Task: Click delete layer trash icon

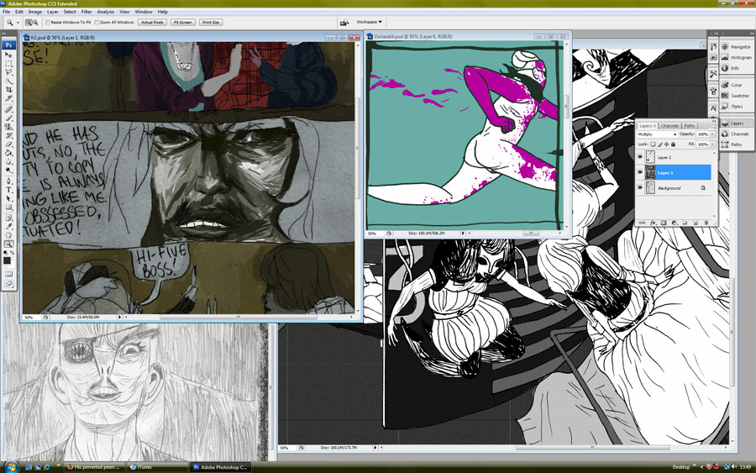Action: tap(706, 223)
